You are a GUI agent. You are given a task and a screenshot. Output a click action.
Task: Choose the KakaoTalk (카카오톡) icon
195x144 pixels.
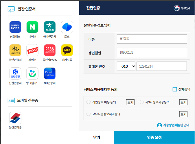(x=67, y=50)
